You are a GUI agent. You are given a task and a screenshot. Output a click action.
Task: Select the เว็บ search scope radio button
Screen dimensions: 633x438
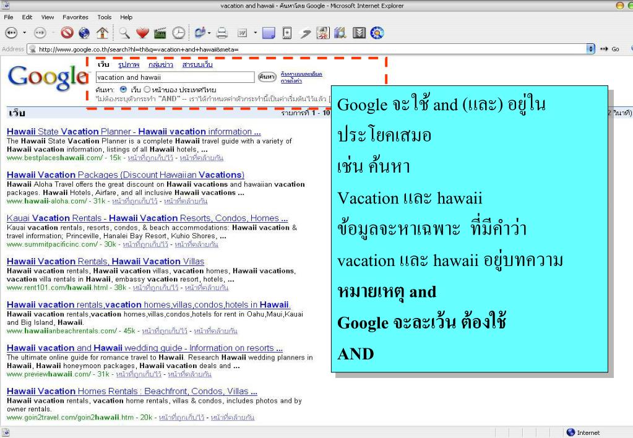[124, 89]
